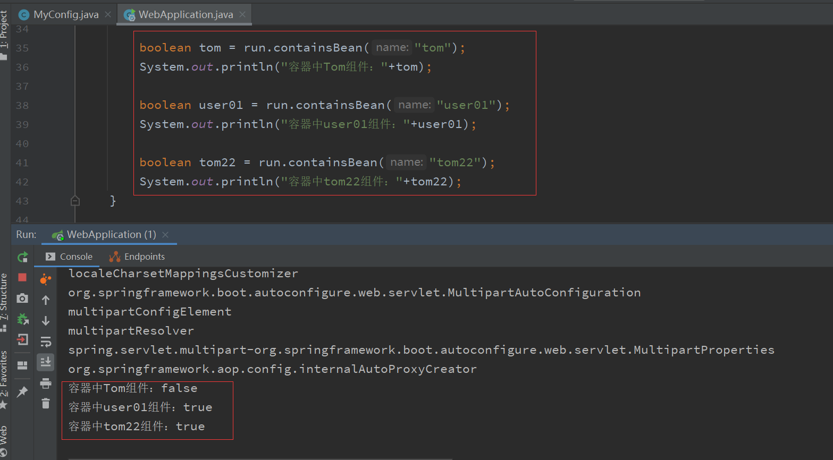Toggle soft-wrap in the console

click(x=46, y=342)
